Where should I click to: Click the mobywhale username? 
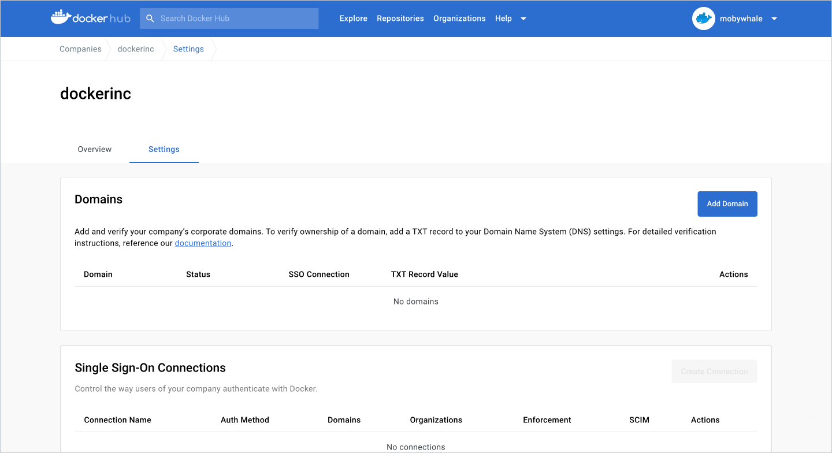coord(741,18)
